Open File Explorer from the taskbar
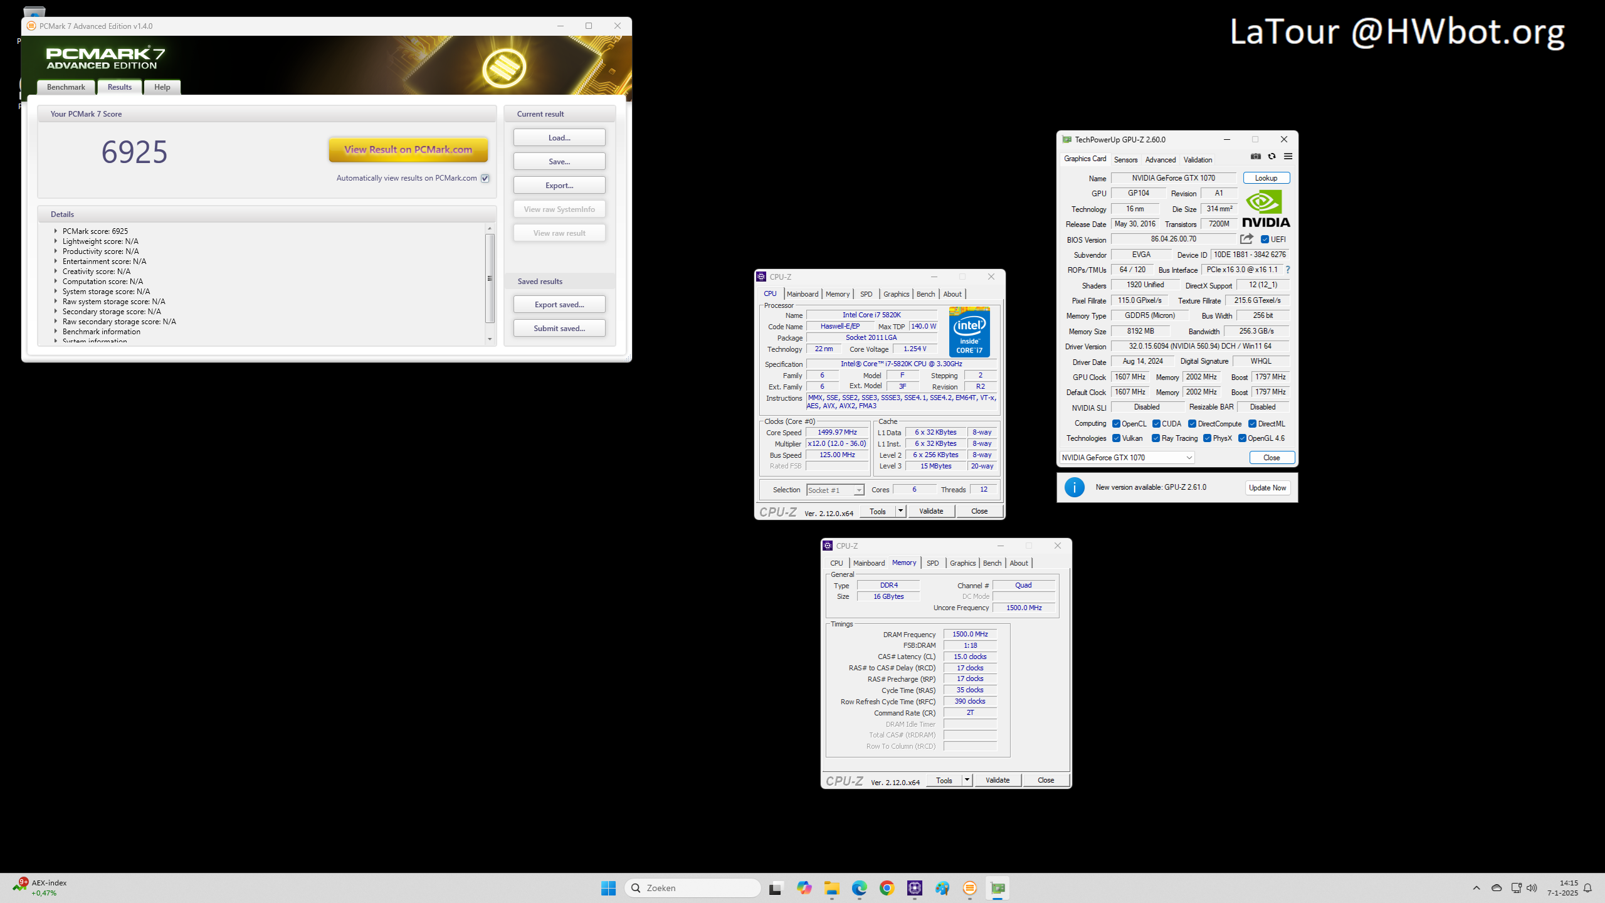 click(x=831, y=888)
